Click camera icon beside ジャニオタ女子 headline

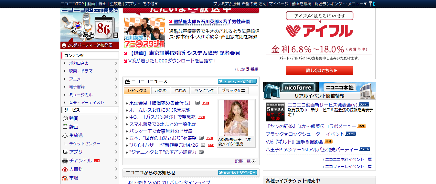tap(201, 152)
